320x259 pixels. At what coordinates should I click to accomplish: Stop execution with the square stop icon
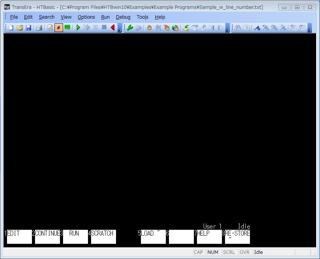coord(104,28)
